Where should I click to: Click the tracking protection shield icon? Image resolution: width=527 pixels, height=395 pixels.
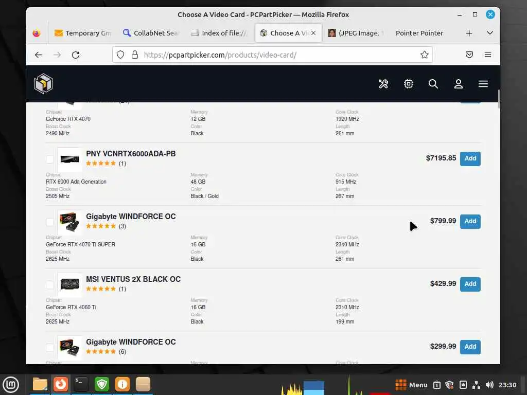(x=120, y=55)
